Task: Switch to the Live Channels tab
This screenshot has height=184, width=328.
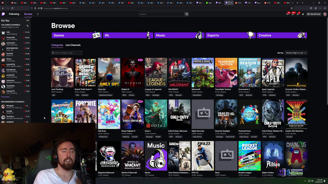Action: (x=73, y=45)
